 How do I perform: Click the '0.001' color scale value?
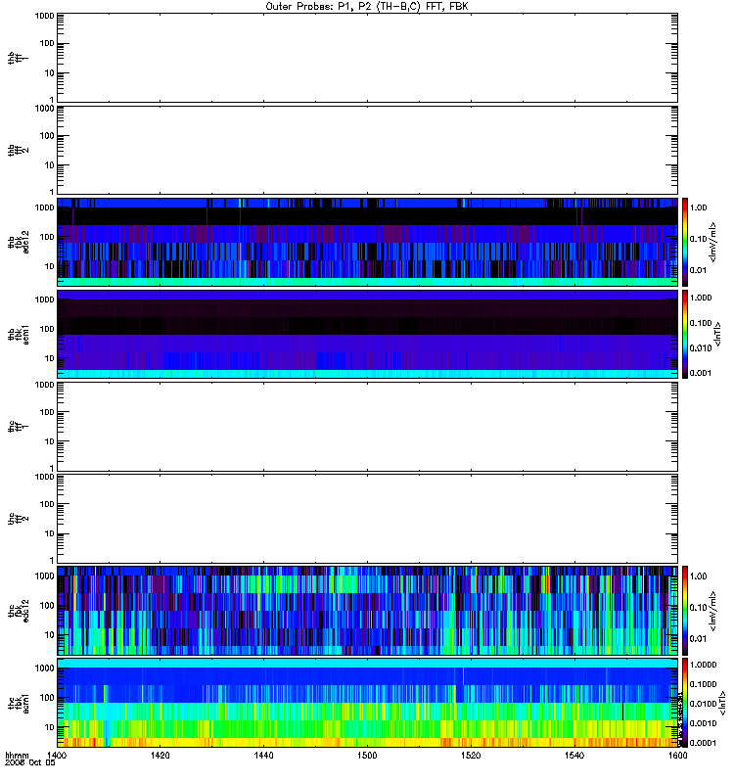pyautogui.click(x=701, y=373)
